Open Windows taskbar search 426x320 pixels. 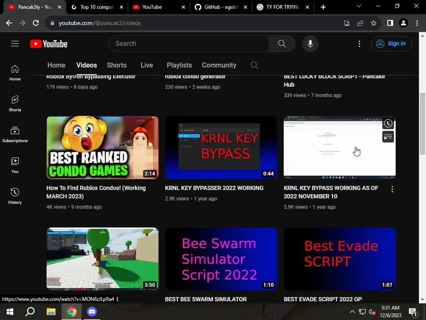[30, 312]
